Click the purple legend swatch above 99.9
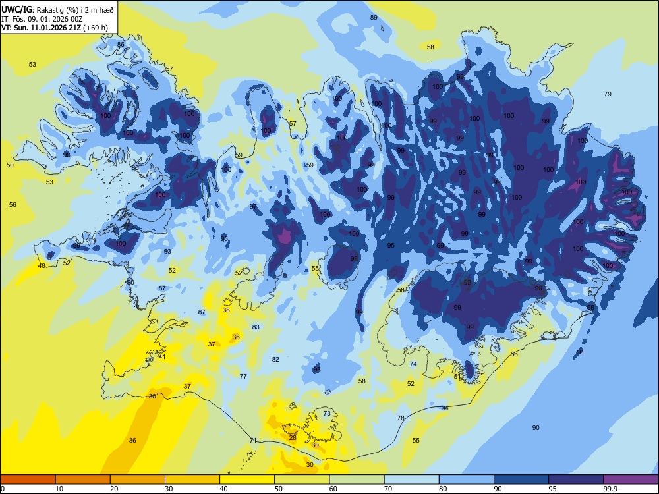Screen dimensions: 659x494 pyautogui.click(x=631, y=480)
